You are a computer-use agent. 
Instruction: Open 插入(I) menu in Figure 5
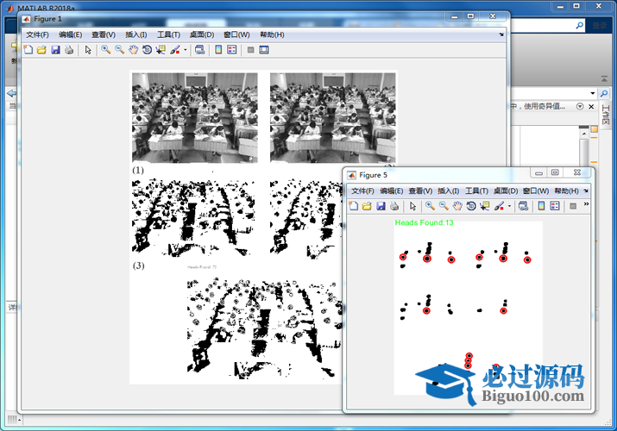pyautogui.click(x=448, y=191)
